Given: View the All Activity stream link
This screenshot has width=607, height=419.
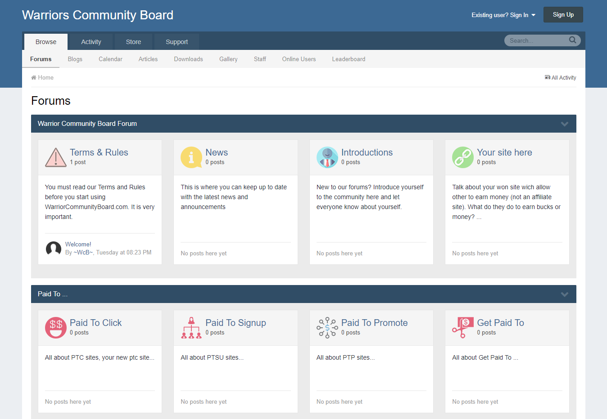Looking at the screenshot, I should pos(561,78).
